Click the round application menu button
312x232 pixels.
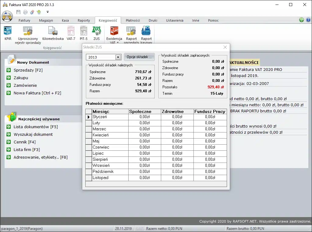(7, 16)
